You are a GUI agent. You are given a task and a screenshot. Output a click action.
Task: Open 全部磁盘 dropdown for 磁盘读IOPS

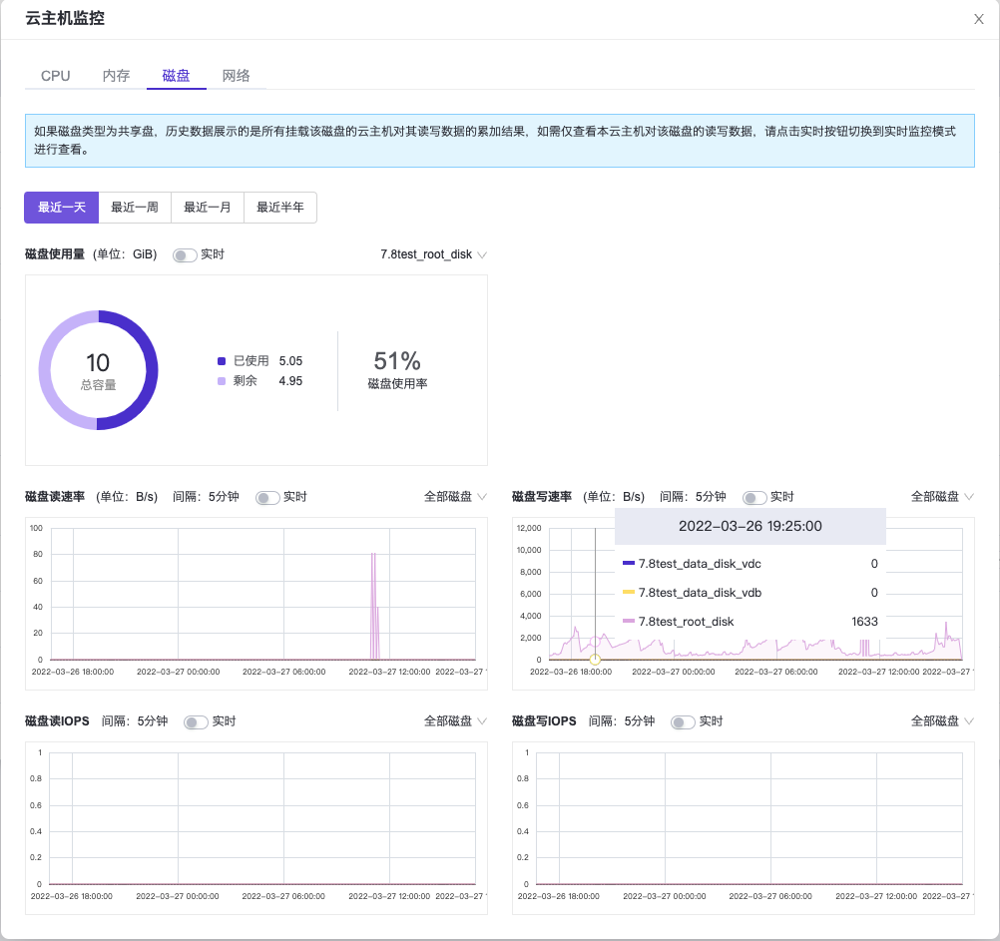455,721
